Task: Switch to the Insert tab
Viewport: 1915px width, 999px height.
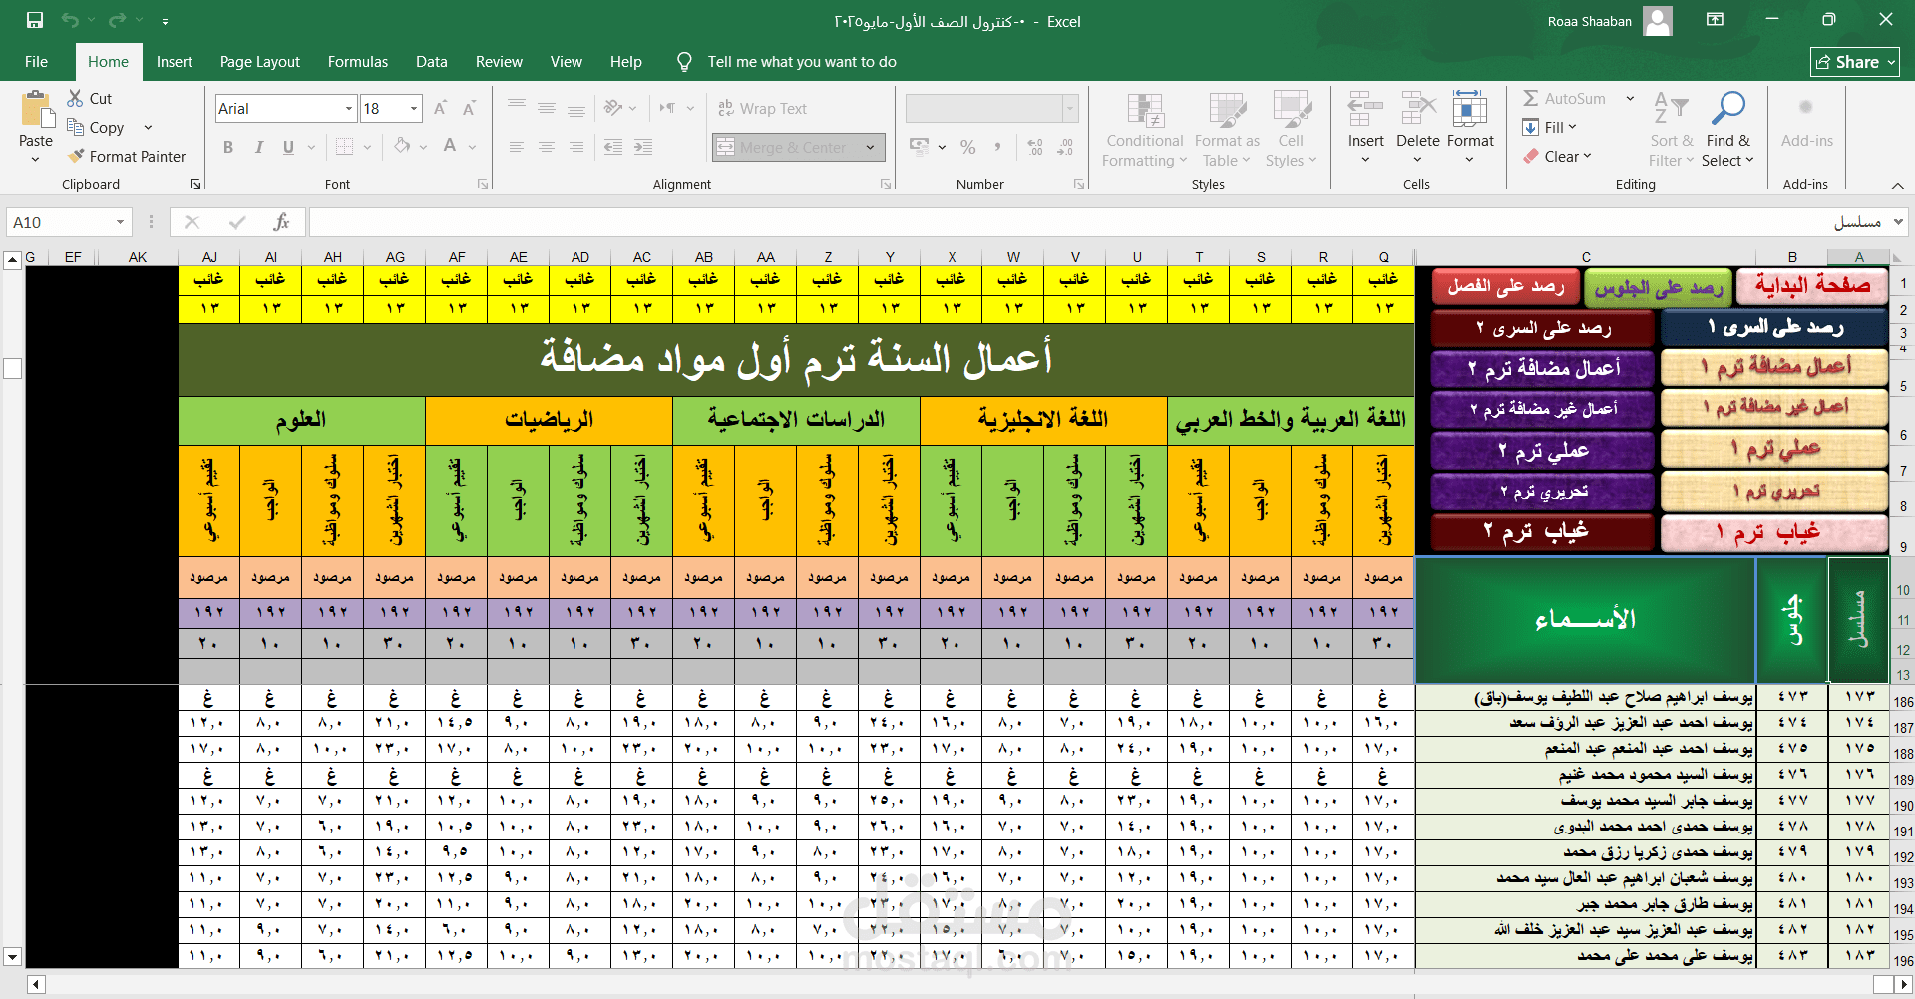Action: click(x=175, y=61)
